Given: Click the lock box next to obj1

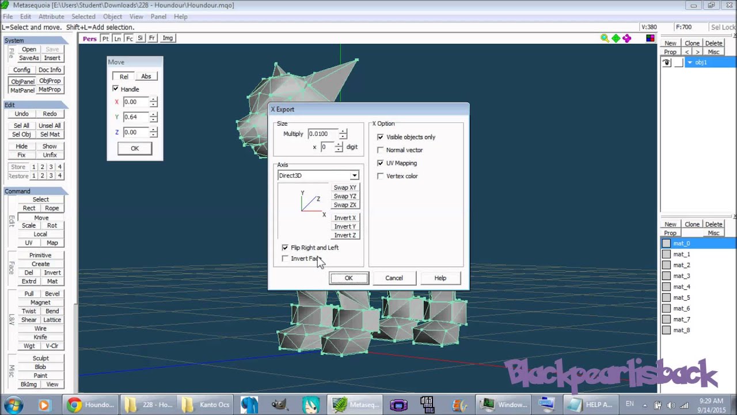Looking at the screenshot, I should (x=678, y=62).
